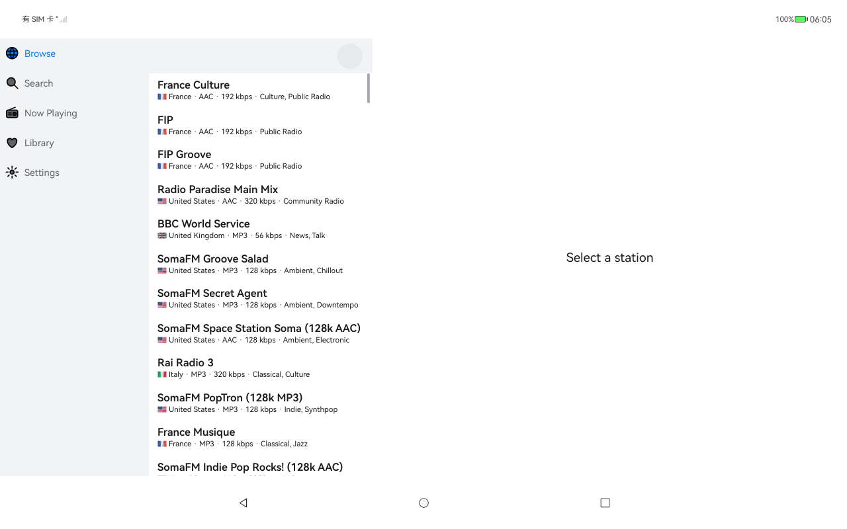This screenshot has height=529, width=847.
Task: Click the "Indie, Synthpop" tags text
Action: [x=311, y=409]
